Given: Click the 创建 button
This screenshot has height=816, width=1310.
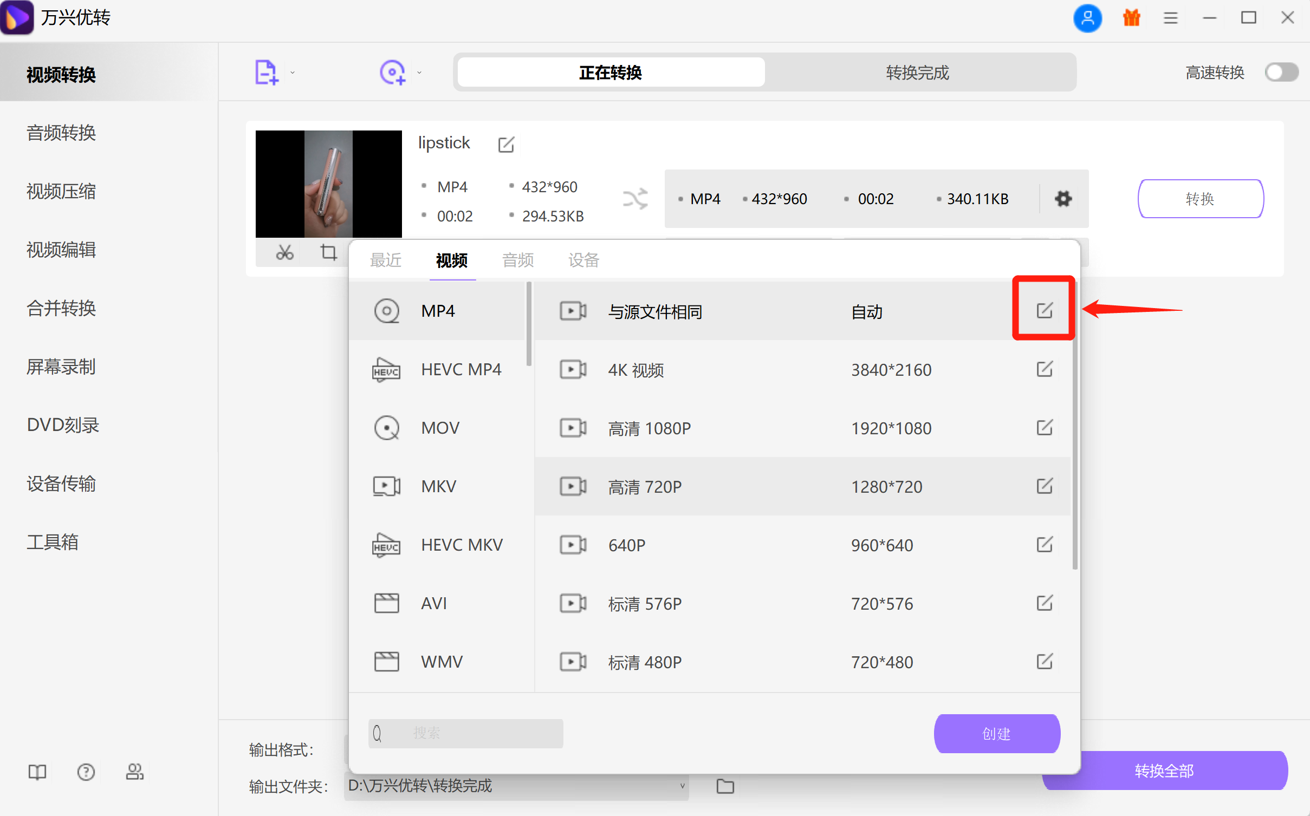Looking at the screenshot, I should point(996,734).
